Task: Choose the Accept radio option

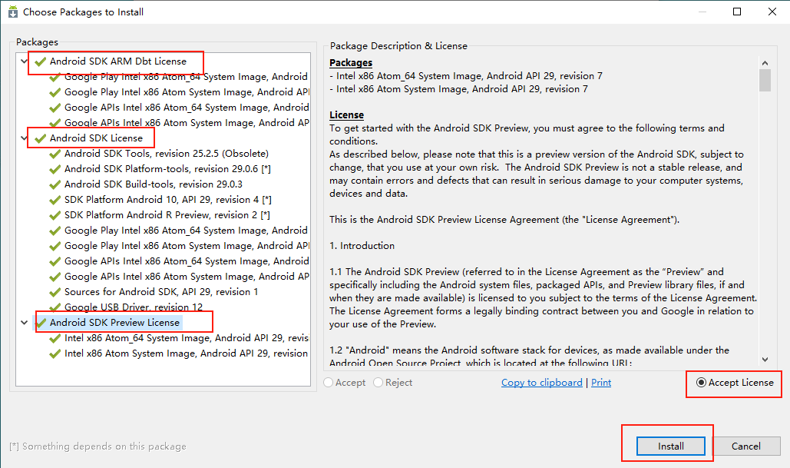Action: pos(329,383)
